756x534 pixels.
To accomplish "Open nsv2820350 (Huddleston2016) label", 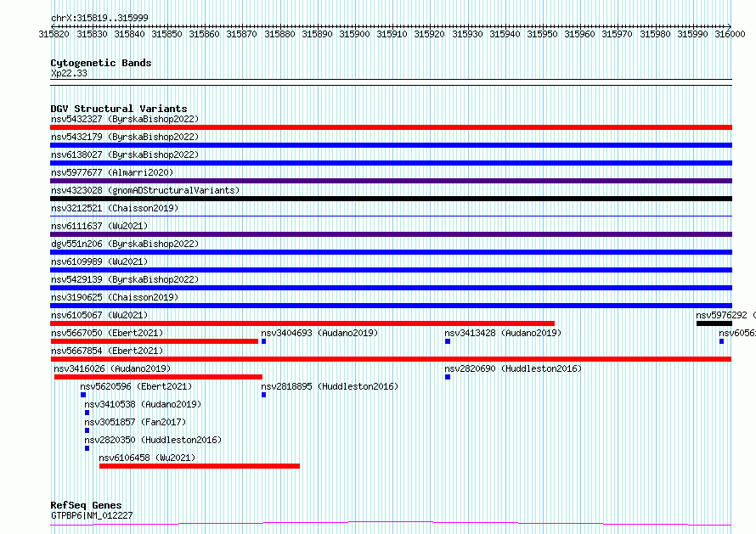I will point(153,440).
